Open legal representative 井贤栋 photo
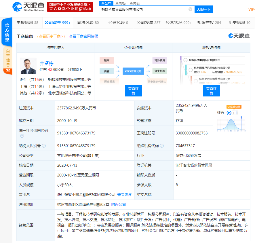 point(28,66)
